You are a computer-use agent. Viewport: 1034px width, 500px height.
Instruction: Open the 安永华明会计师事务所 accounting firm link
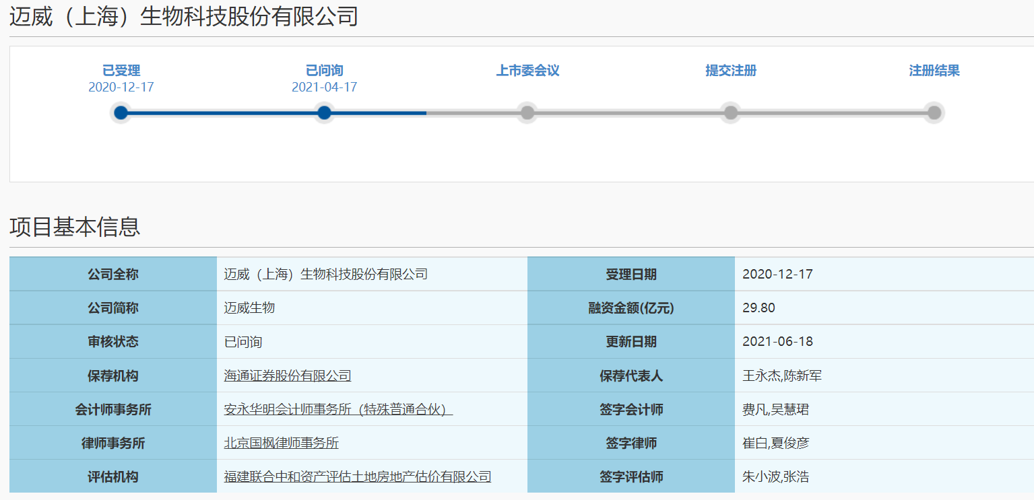[x=338, y=409]
